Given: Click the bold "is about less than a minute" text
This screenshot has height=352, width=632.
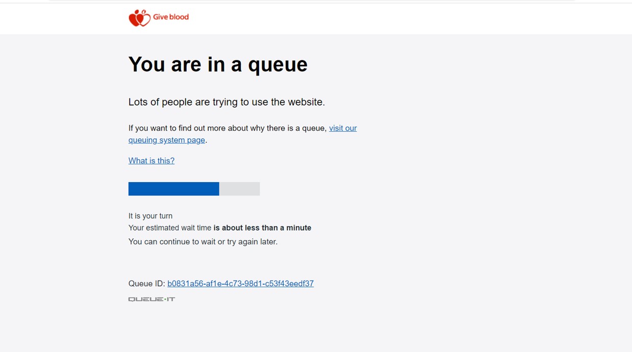Looking at the screenshot, I should 262,228.
